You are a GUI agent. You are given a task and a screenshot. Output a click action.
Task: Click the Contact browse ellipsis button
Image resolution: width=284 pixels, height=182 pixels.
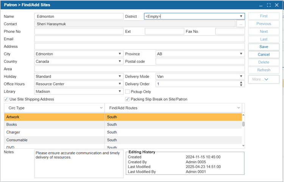click(241, 24)
